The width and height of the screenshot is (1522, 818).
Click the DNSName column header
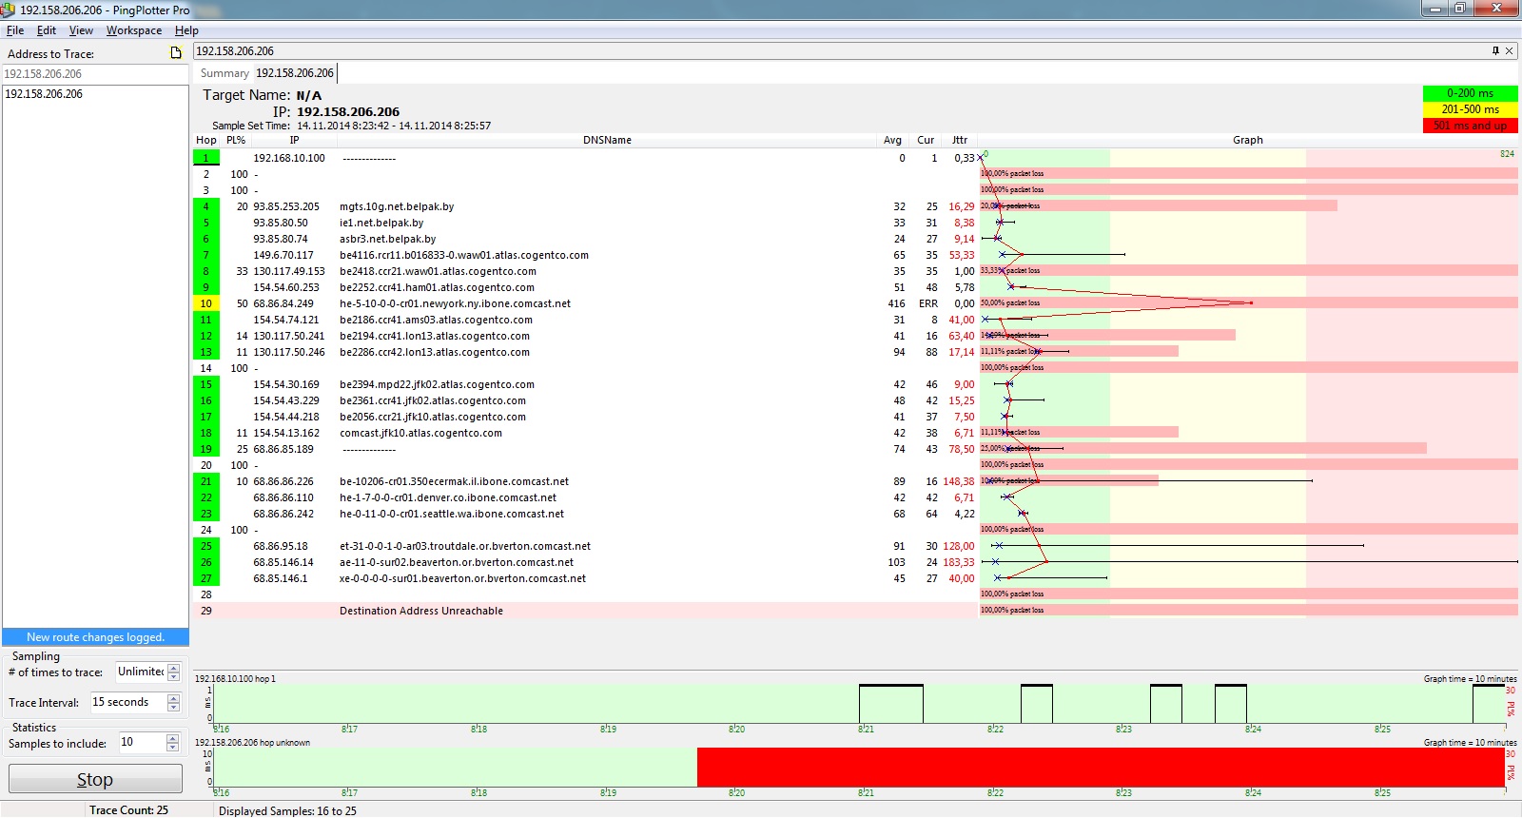tap(607, 140)
